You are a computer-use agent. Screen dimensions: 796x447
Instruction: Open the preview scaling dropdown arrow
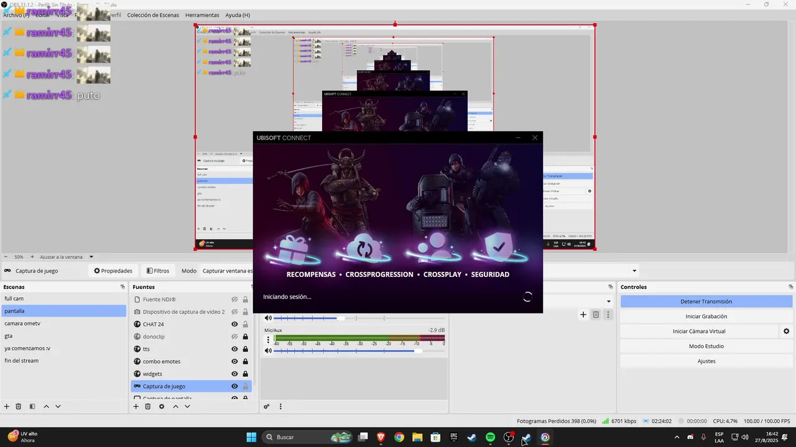click(91, 256)
